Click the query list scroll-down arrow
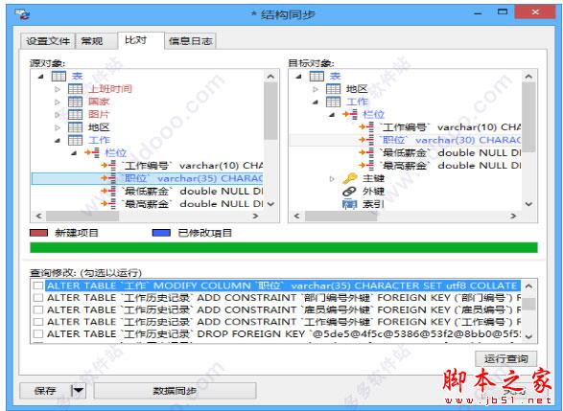The image size is (563, 411). pyautogui.click(x=528, y=336)
